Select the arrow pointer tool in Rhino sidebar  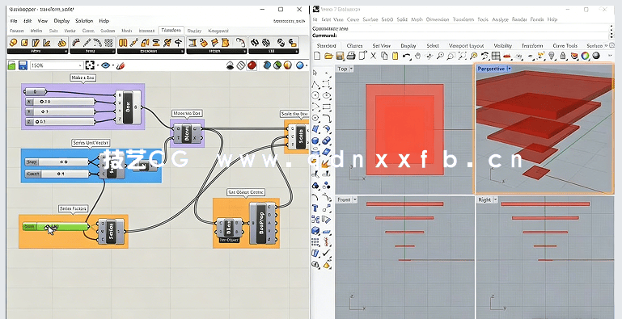pyautogui.click(x=315, y=73)
